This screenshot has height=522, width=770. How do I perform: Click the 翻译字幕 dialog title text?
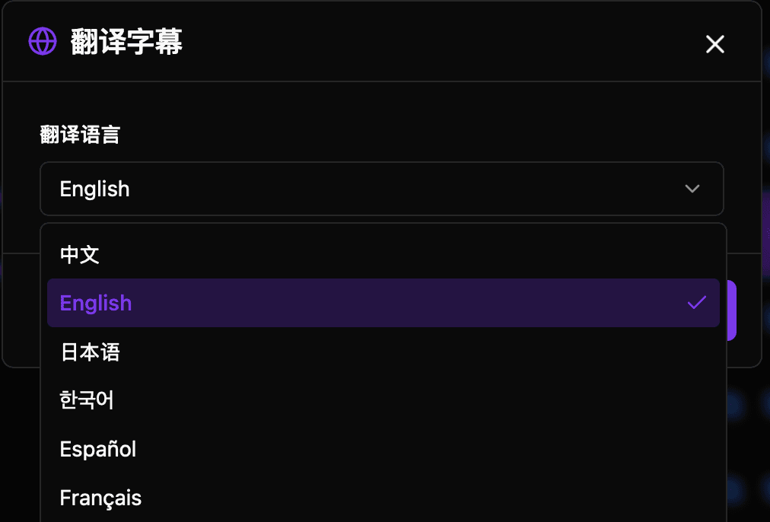click(126, 42)
